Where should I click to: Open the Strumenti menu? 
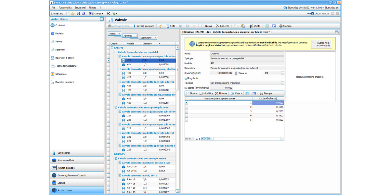(80, 7)
